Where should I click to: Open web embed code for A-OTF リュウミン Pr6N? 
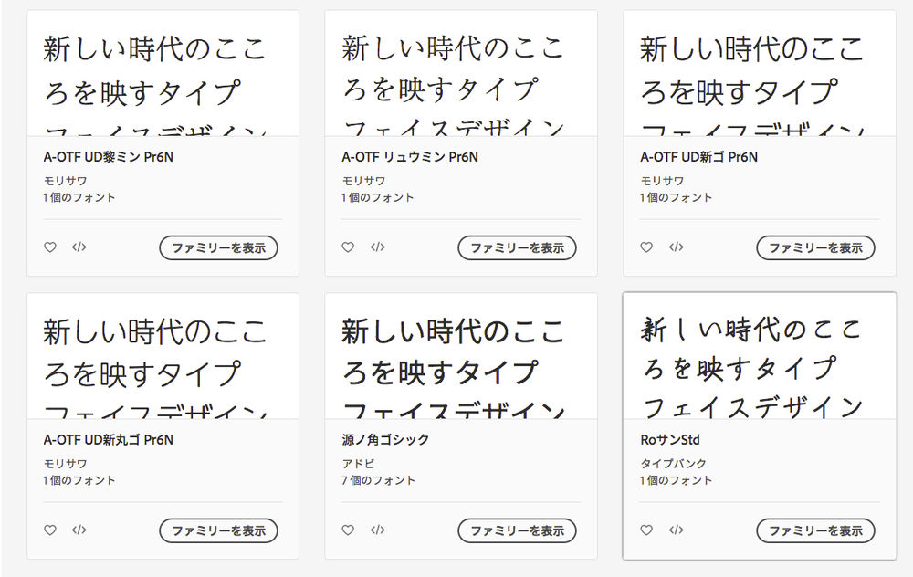[x=378, y=247]
